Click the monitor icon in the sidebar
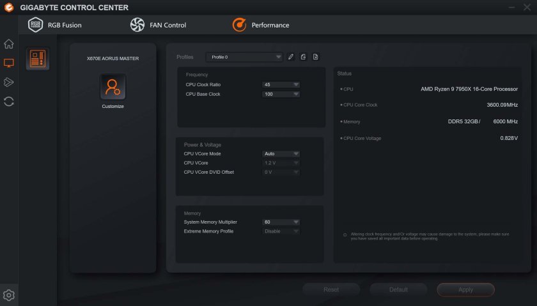The width and height of the screenshot is (537, 306). coord(9,63)
